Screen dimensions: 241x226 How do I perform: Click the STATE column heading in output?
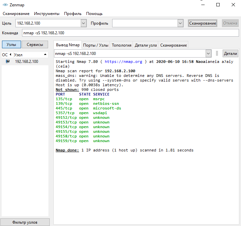click(85, 94)
